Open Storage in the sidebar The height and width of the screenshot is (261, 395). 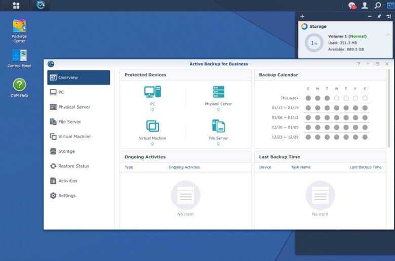pos(78,151)
